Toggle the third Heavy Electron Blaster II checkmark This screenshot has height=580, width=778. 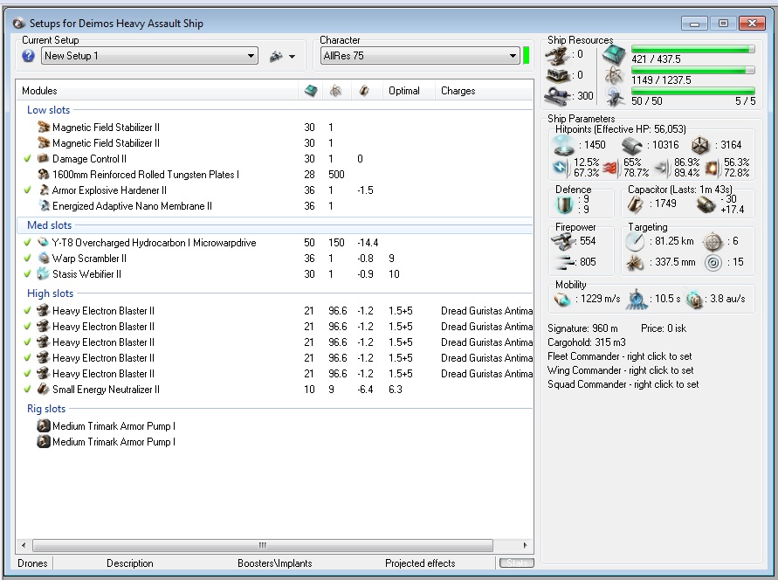27,342
